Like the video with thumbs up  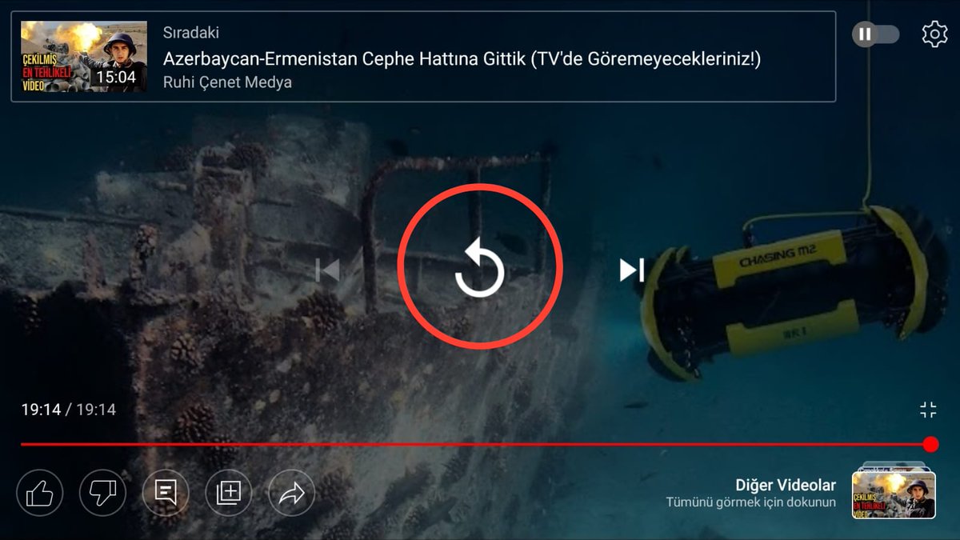pyautogui.click(x=39, y=492)
